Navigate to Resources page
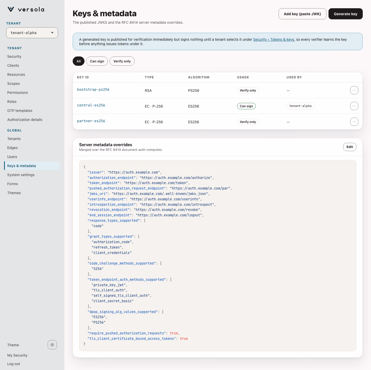 pyautogui.click(x=16, y=75)
